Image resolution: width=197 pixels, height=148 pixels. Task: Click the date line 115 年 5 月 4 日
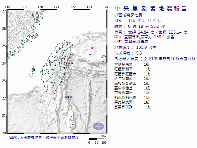138,20
